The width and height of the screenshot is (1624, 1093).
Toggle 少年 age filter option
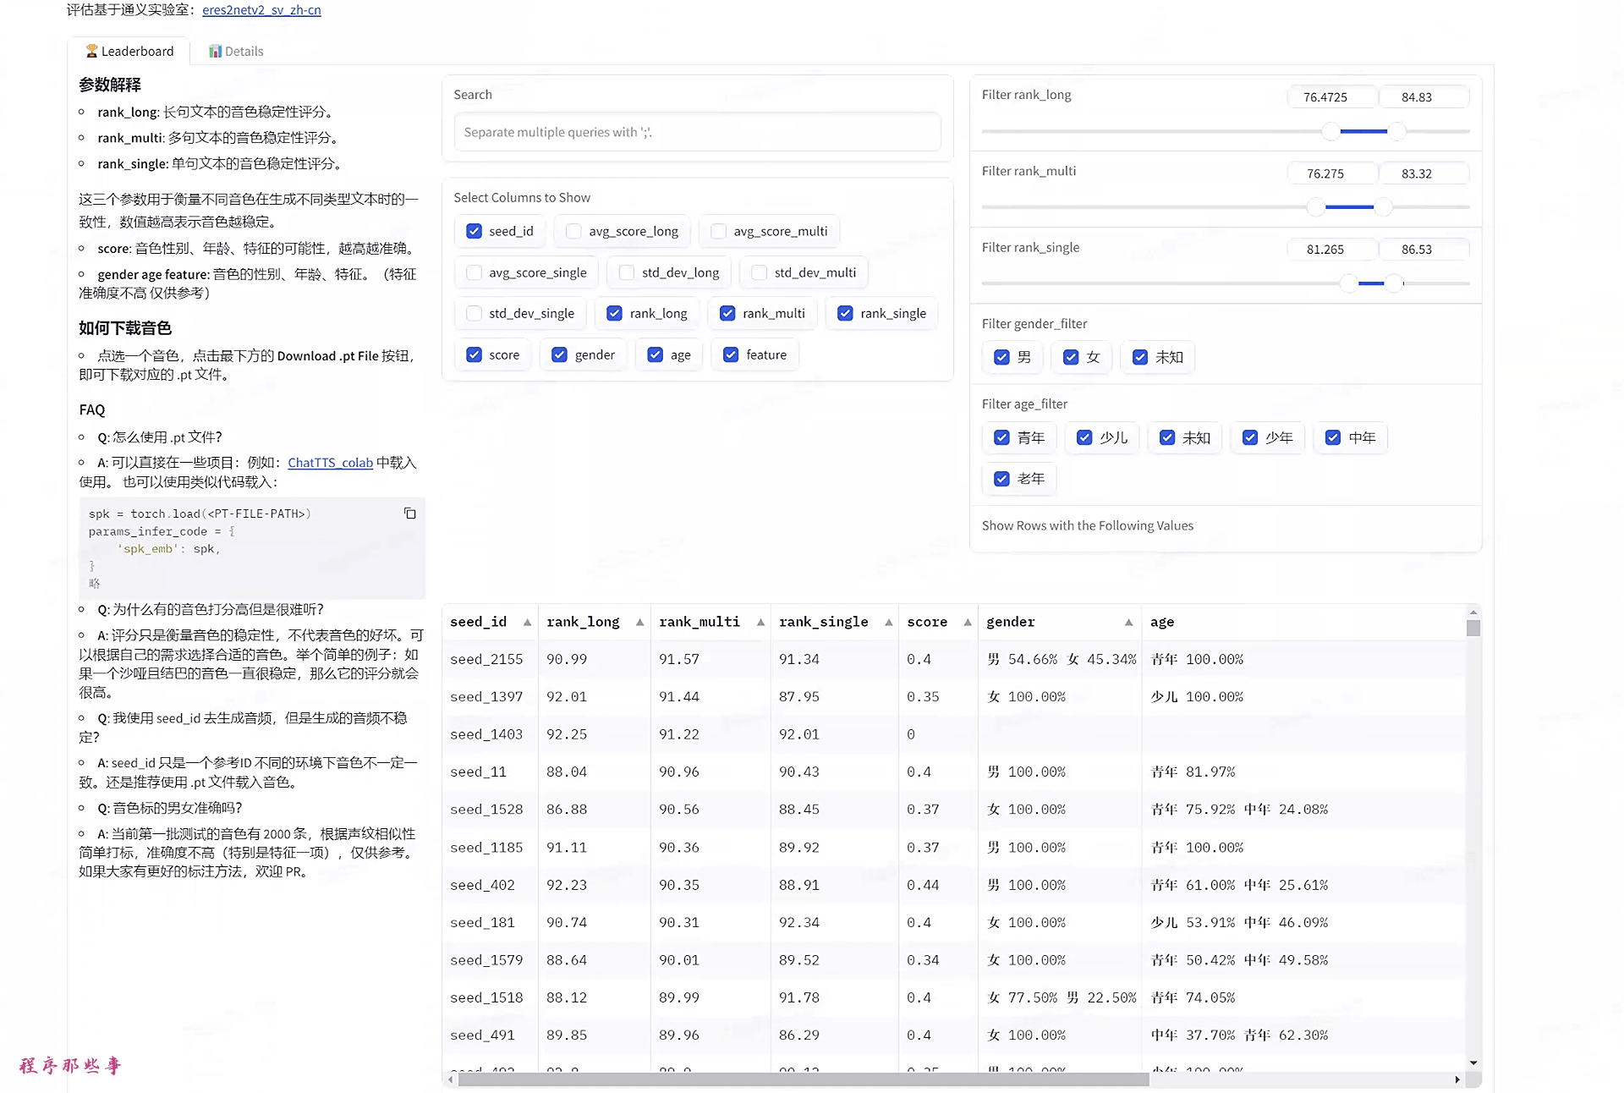click(1248, 436)
